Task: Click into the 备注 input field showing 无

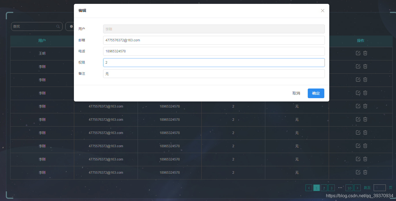Action: [x=214, y=74]
